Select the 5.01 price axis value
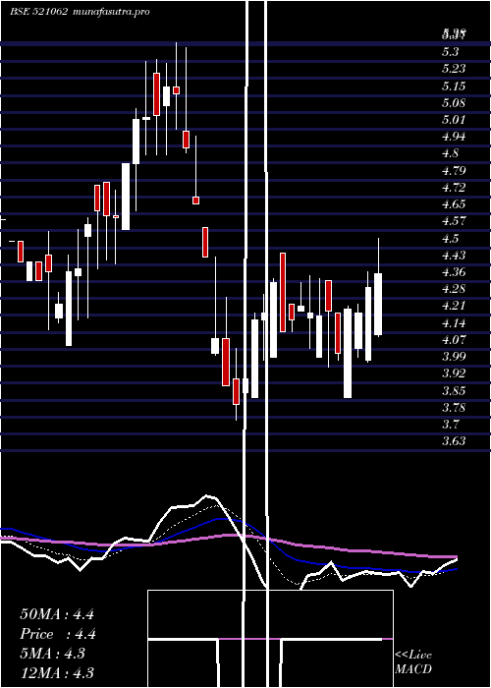 pyautogui.click(x=454, y=120)
